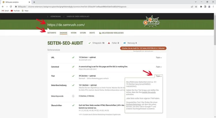The image size is (216, 118).
Task: Open the Snippet-Optimierer link in tips
Action: [134, 104]
